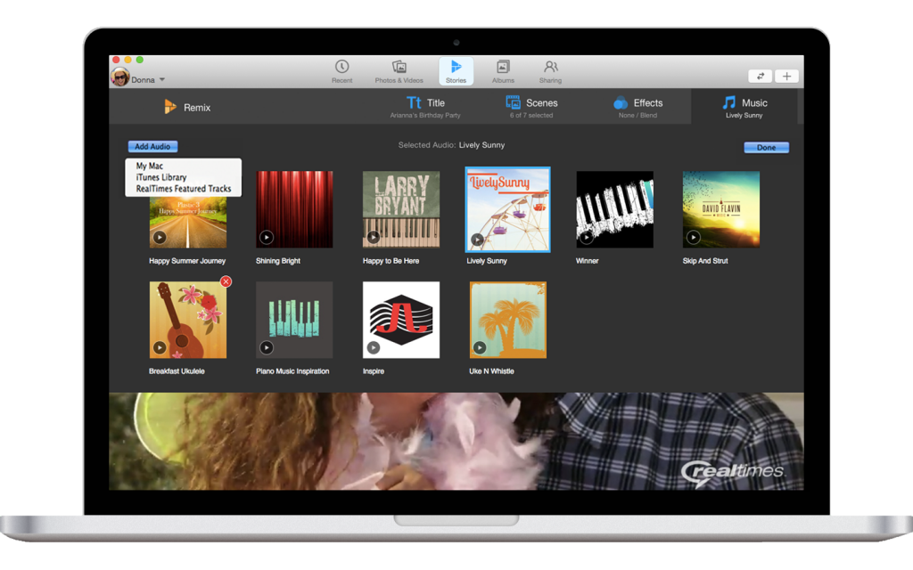Click the Remix story icon
Screen dimensions: 913x570
pos(170,107)
